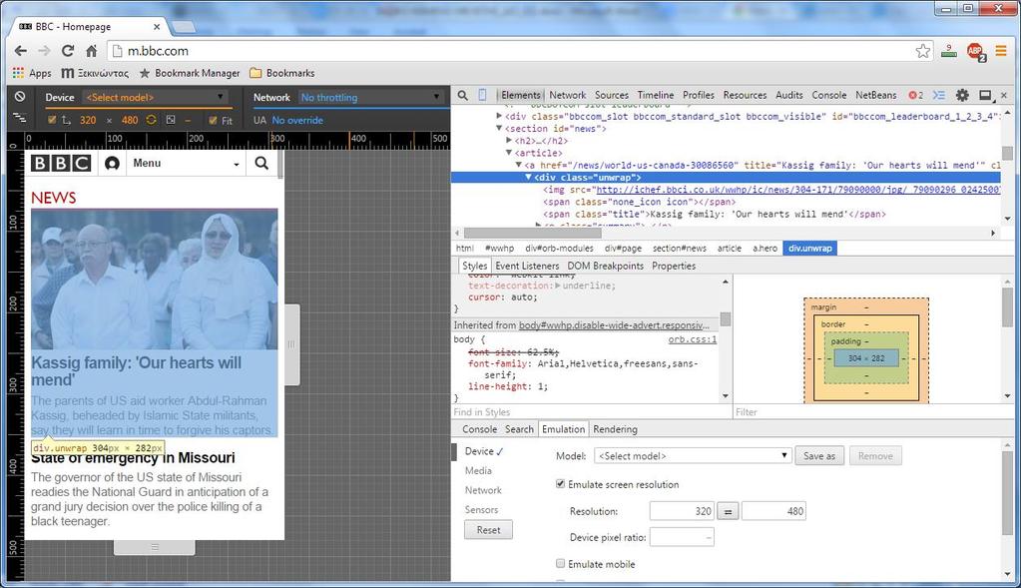Viewport: 1021px width, 588px height.
Task: Click the address bar showing m.bbc.com
Action: tap(511, 51)
